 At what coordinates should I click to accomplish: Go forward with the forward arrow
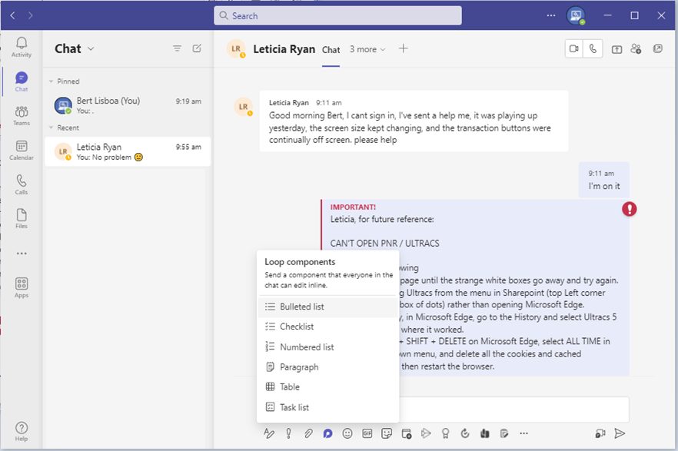click(x=30, y=15)
